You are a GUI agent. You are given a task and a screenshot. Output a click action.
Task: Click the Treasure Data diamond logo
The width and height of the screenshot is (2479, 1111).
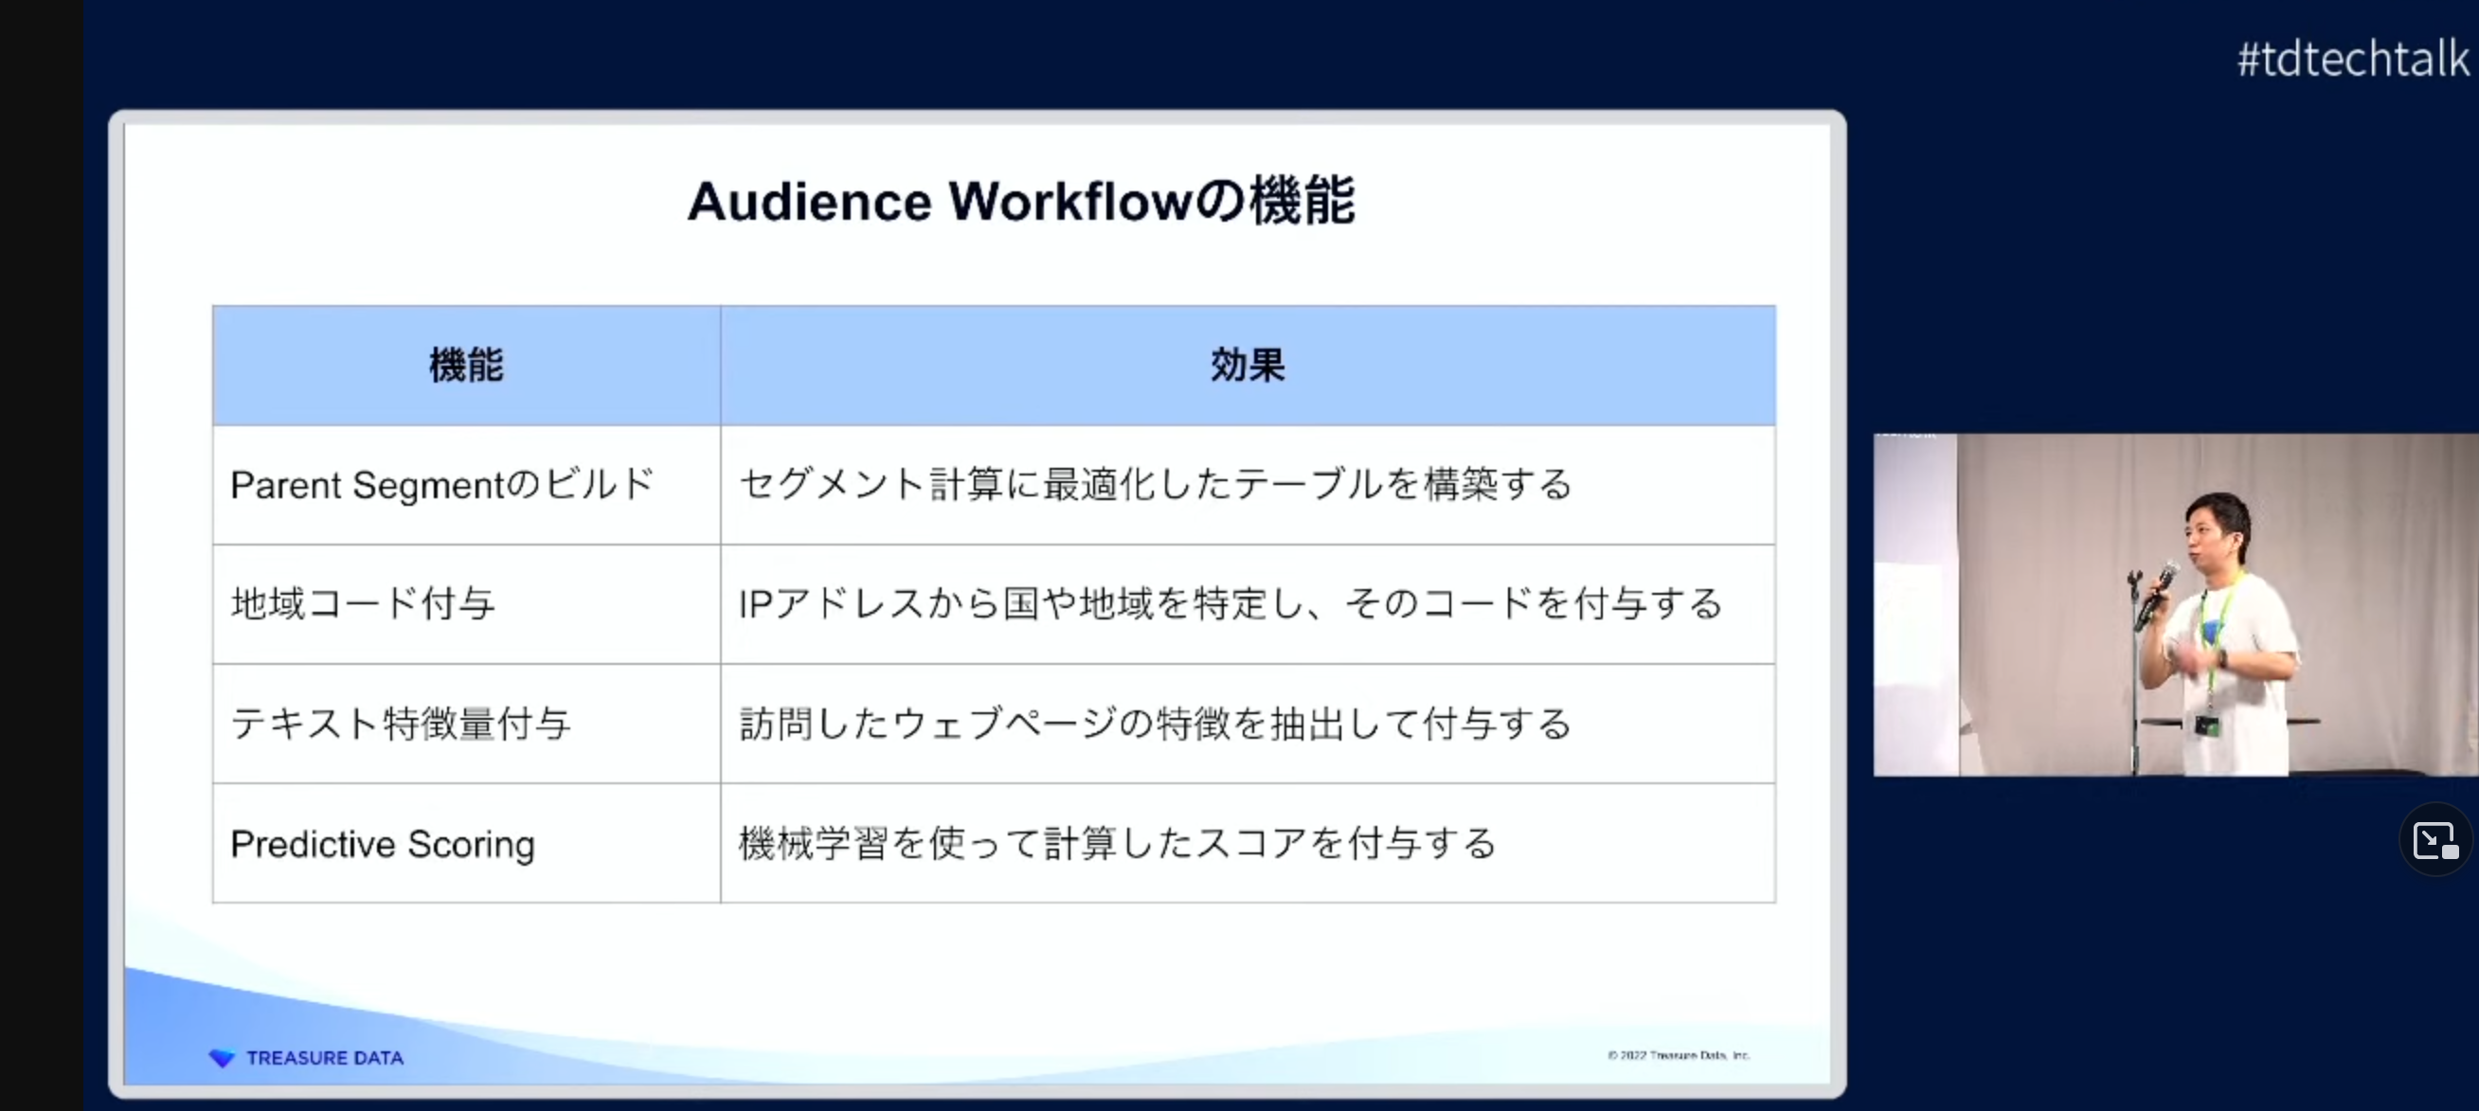[x=222, y=1058]
